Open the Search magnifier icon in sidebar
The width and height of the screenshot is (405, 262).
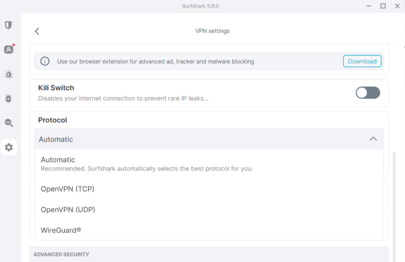[9, 123]
